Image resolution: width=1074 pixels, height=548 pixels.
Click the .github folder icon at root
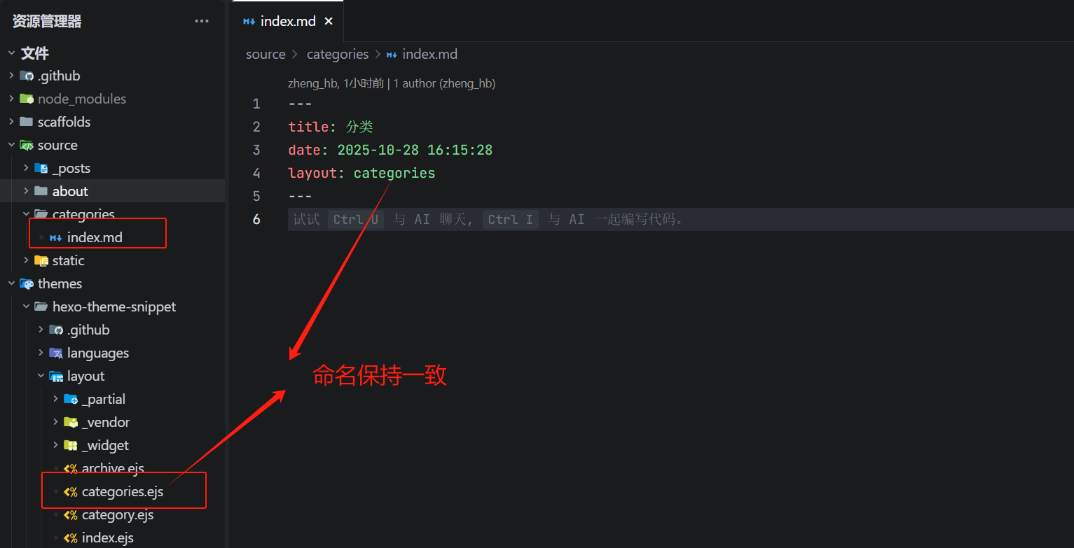coord(27,76)
